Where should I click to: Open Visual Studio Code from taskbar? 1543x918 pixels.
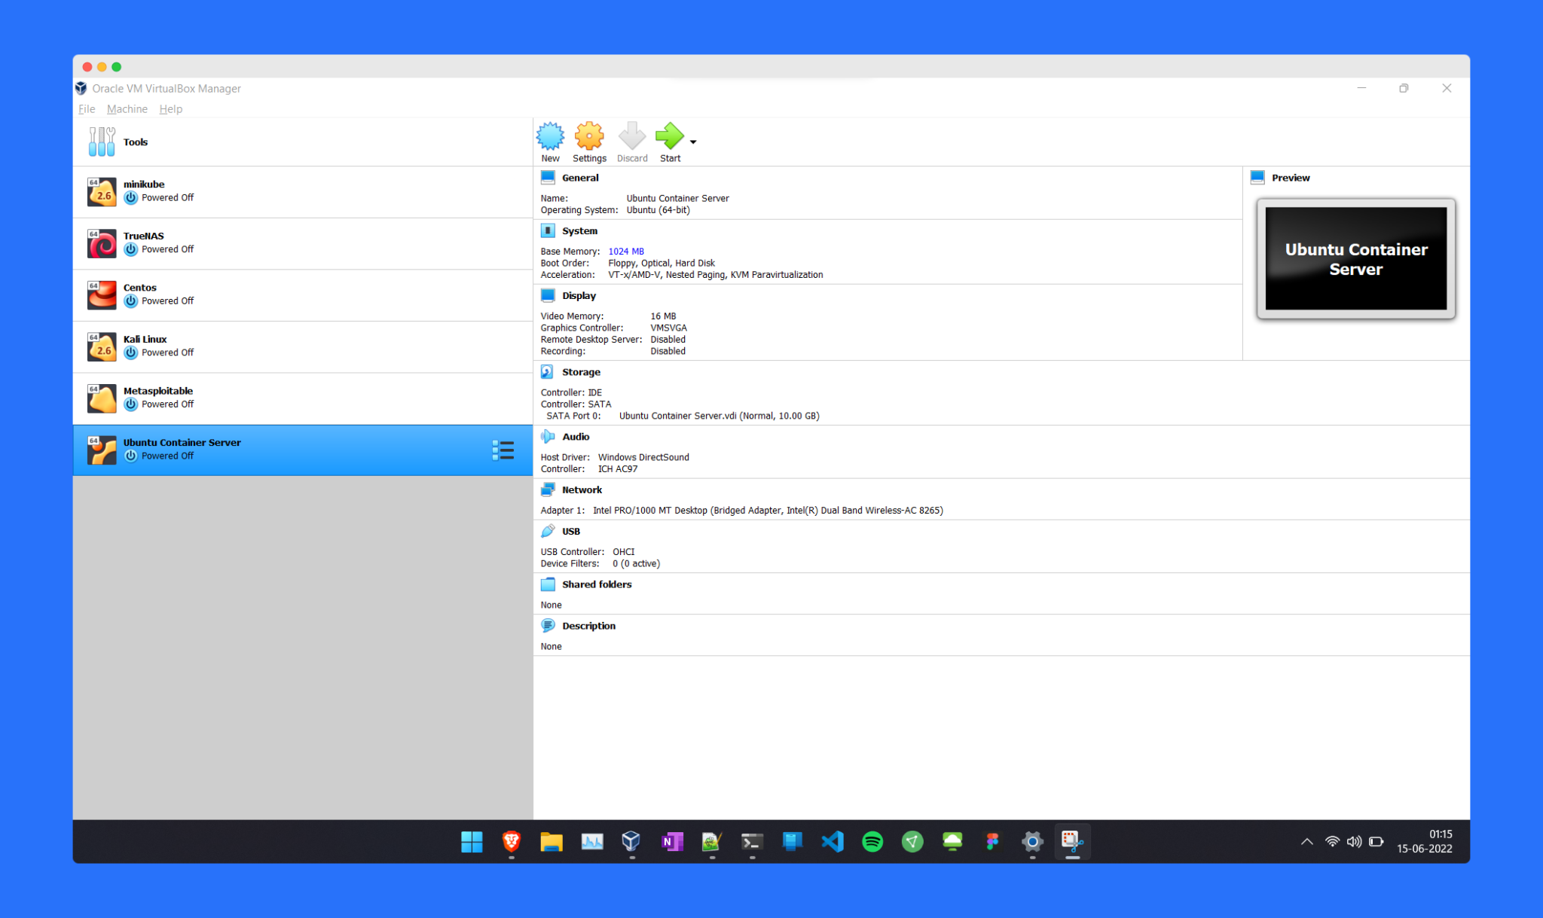click(x=832, y=842)
